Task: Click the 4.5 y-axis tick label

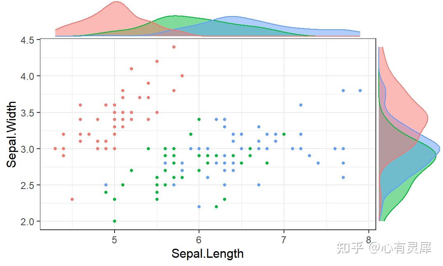Action: tap(27, 40)
